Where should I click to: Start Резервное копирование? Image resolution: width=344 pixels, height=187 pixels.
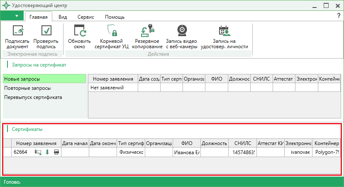(x=147, y=31)
